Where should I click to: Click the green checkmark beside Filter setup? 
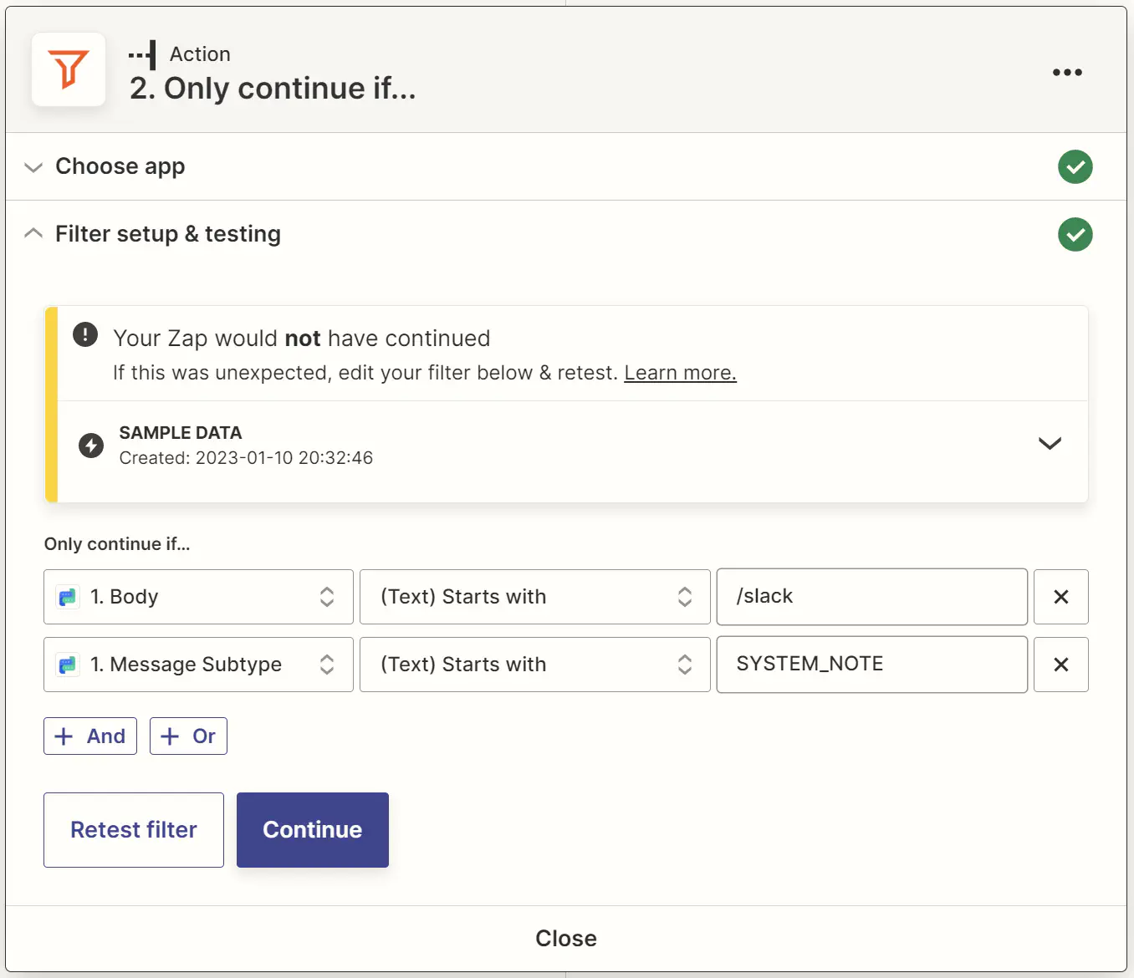click(1075, 235)
